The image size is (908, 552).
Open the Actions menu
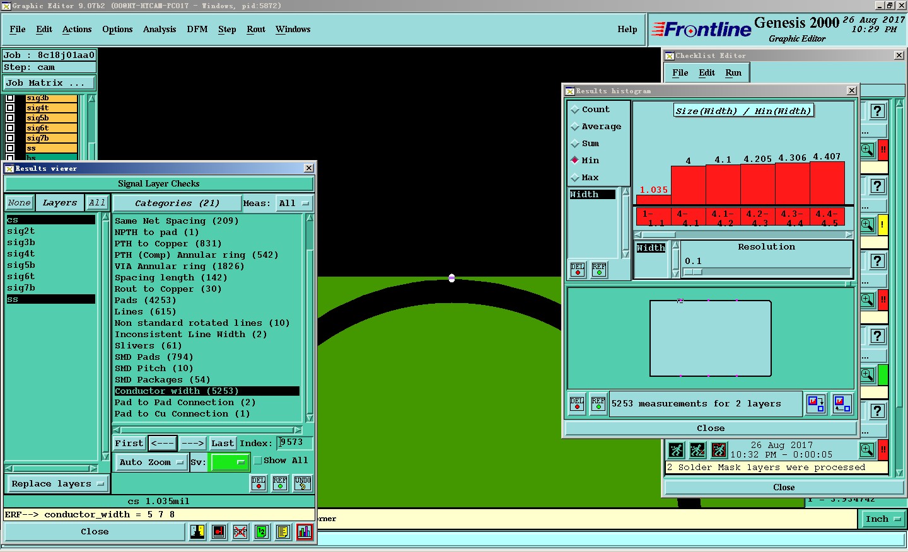pos(77,30)
